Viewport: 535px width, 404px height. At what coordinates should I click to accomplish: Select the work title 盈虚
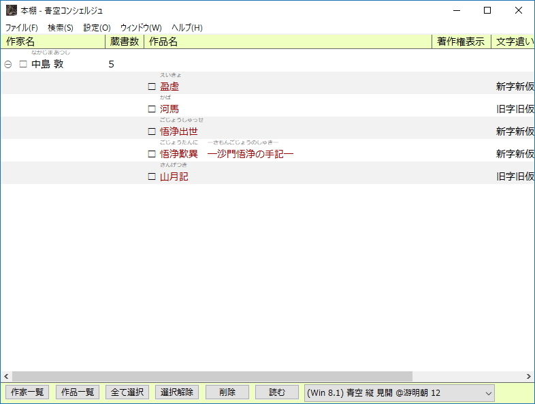(169, 87)
